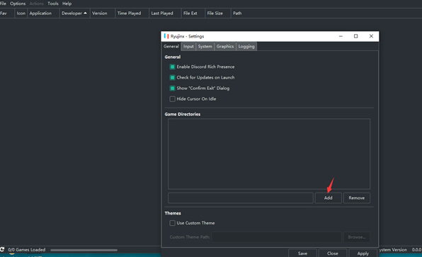
Task: Open the File menu
Action: click(3, 4)
